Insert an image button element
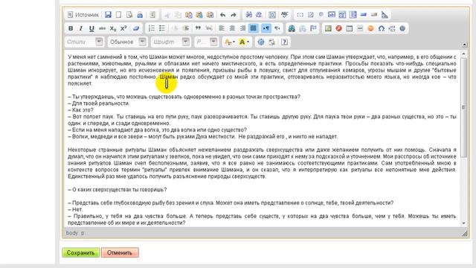The image size is (476, 268). [374, 15]
